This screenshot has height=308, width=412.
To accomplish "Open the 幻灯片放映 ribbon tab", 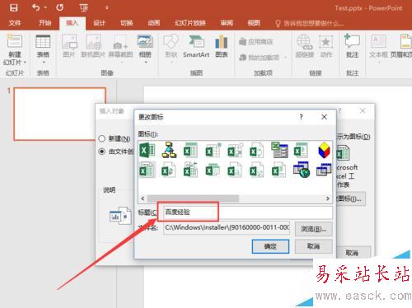I will [190, 23].
